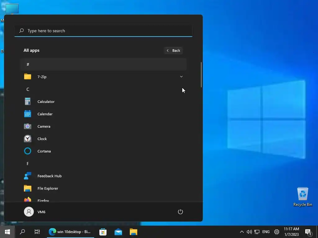Open Task View on the taskbar
Screen dimensions: 318x238
(37, 232)
